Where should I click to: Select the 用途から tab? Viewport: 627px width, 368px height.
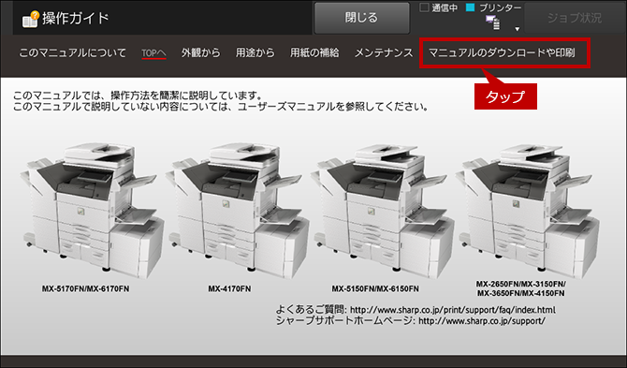click(x=255, y=52)
